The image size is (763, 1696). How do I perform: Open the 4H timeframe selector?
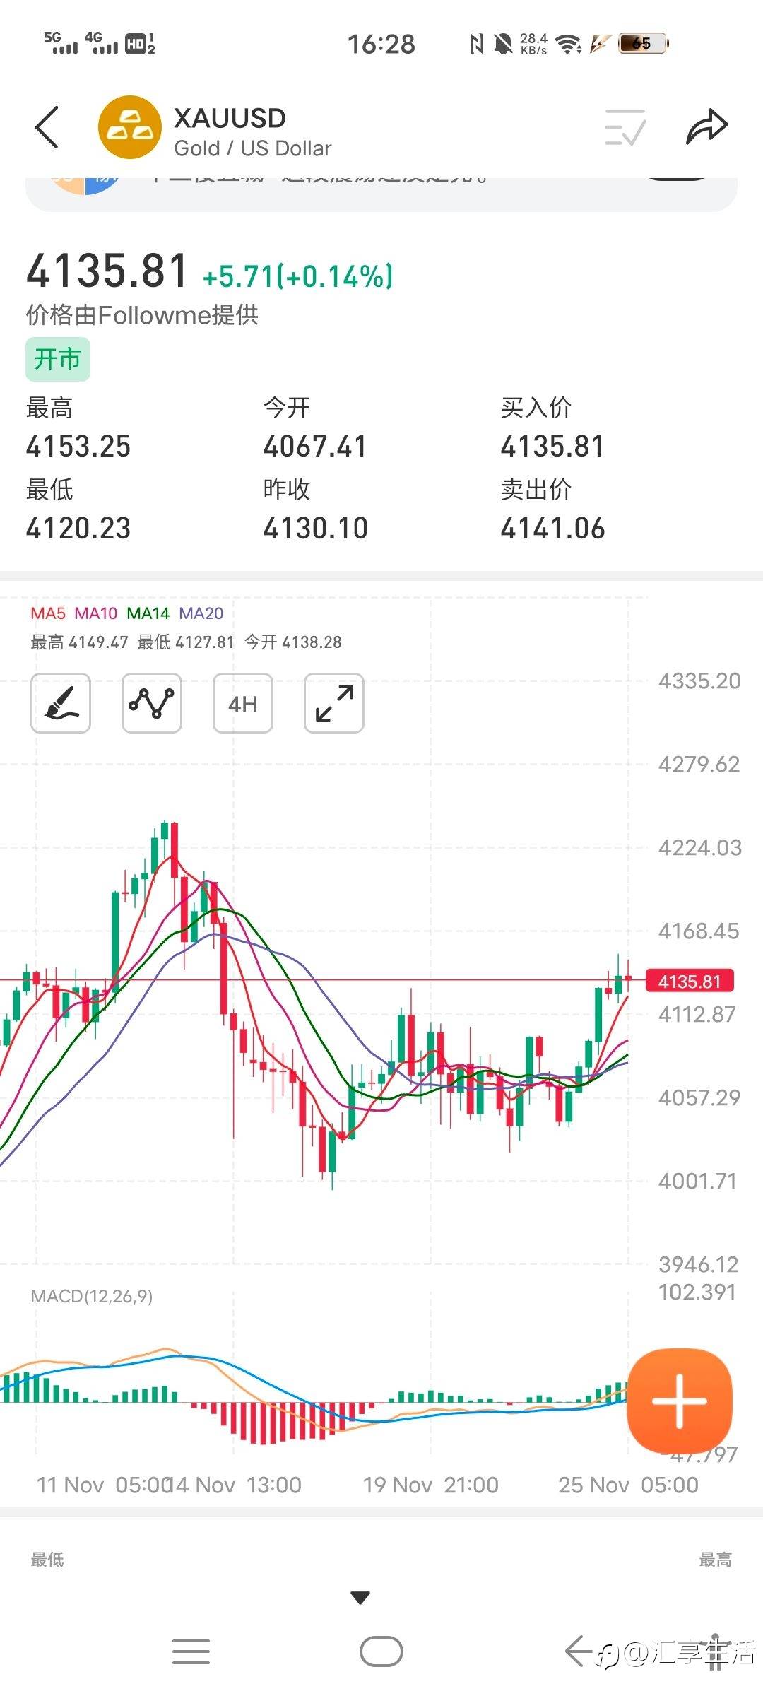click(x=243, y=703)
